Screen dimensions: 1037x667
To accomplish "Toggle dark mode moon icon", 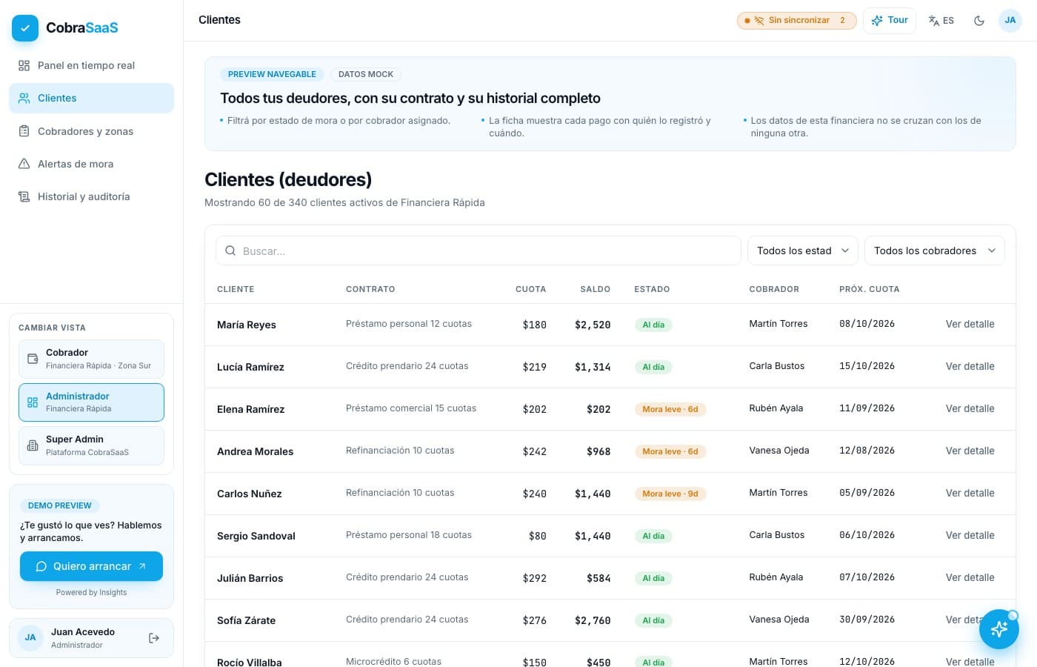I will (x=979, y=21).
